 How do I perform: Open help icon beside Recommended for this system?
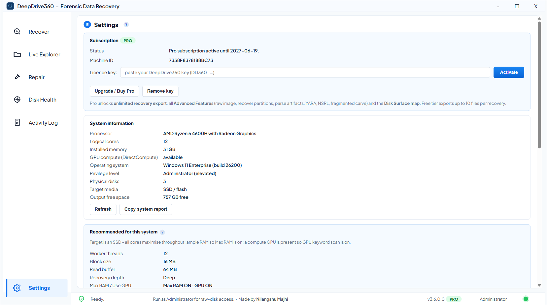click(x=162, y=232)
